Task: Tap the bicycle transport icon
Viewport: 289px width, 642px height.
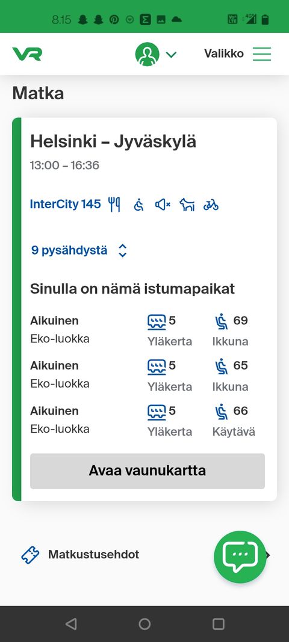Action: (x=211, y=205)
